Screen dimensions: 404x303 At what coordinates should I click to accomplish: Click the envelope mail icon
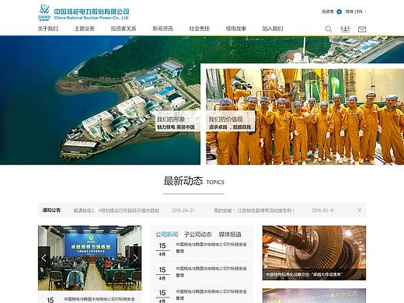(x=362, y=30)
